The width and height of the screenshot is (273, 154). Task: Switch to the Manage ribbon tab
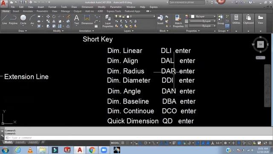pyautogui.click(x=65, y=11)
